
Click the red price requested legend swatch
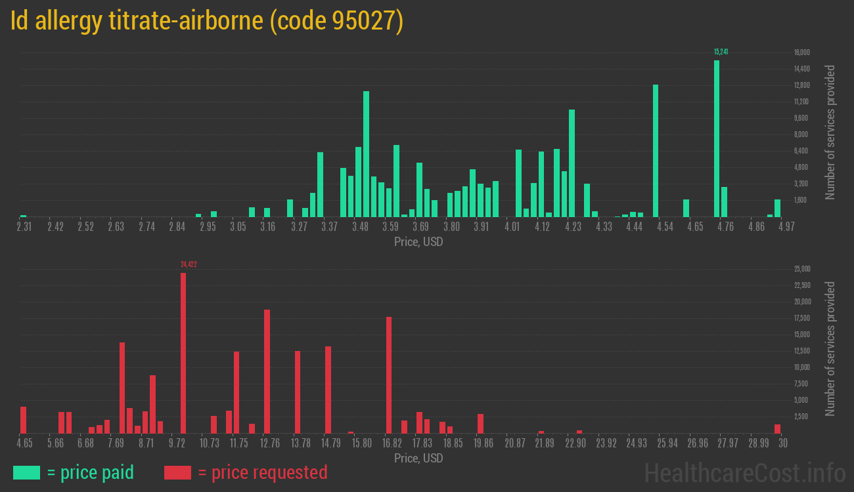coord(177,472)
